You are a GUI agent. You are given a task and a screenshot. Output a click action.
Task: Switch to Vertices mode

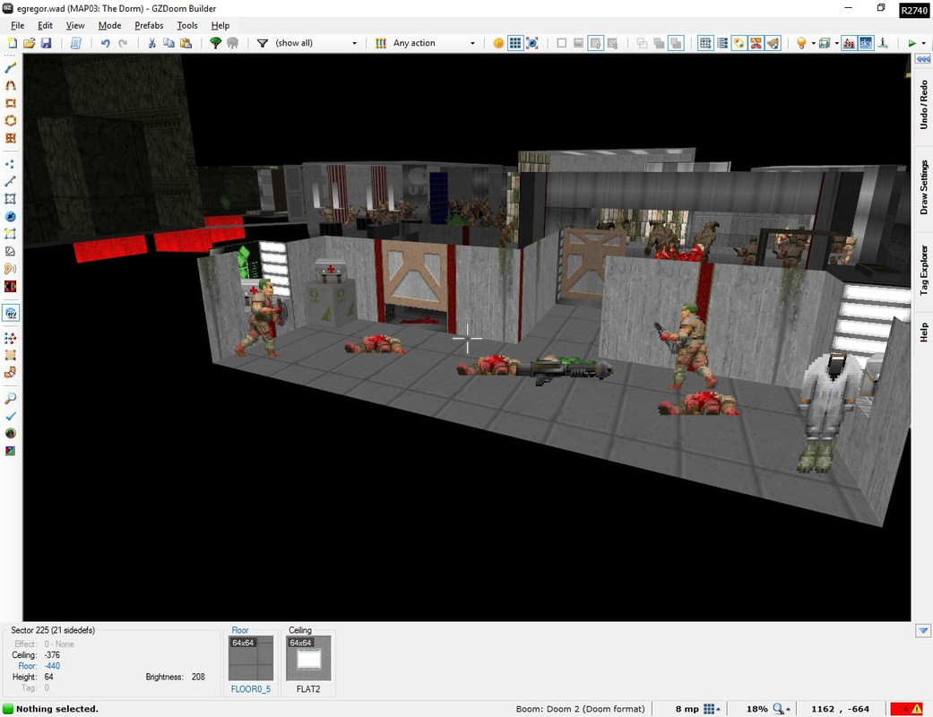click(10, 164)
